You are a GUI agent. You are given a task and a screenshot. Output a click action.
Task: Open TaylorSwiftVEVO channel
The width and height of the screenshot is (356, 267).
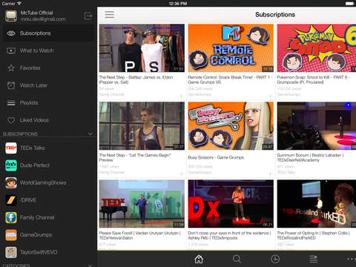point(48,252)
